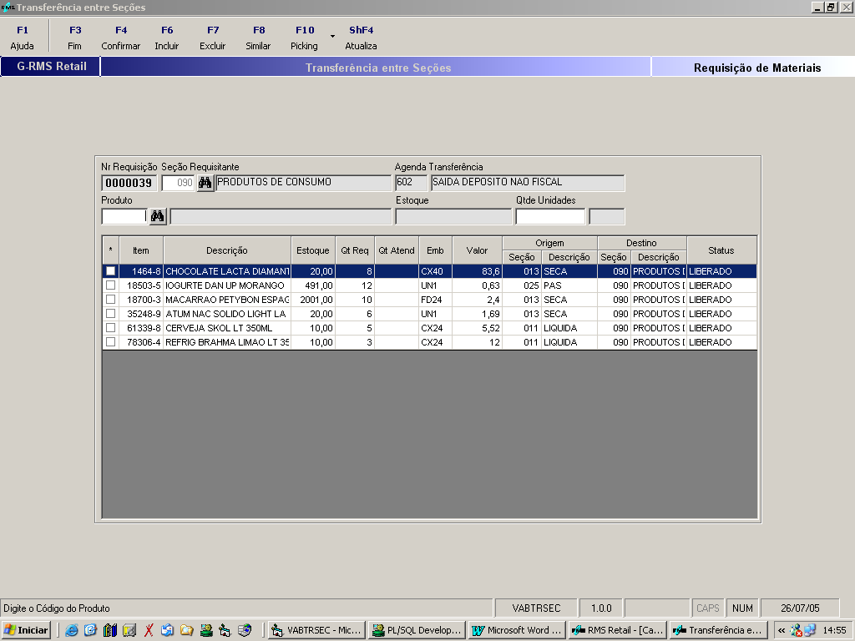
Task: Click the binoculars search icon for Seção Requisitante
Action: pyautogui.click(x=205, y=183)
